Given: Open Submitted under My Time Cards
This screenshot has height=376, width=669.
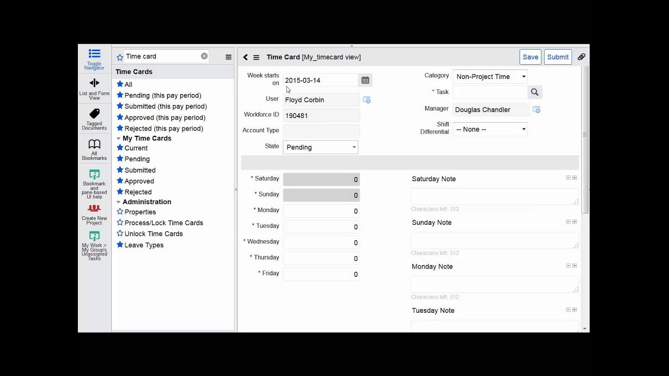Looking at the screenshot, I should click(x=140, y=170).
